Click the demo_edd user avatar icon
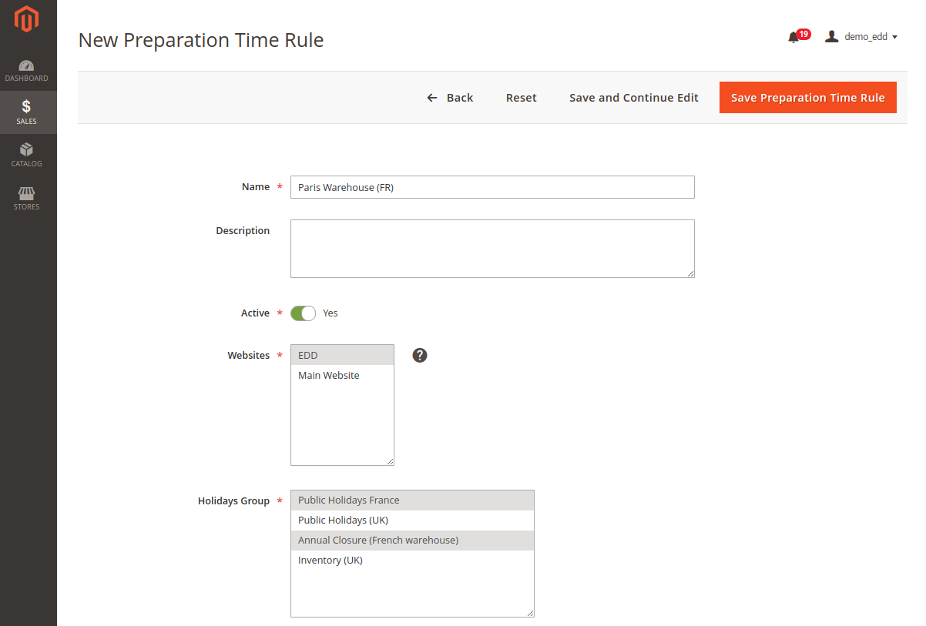Image resolution: width=926 pixels, height=626 pixels. point(831,36)
